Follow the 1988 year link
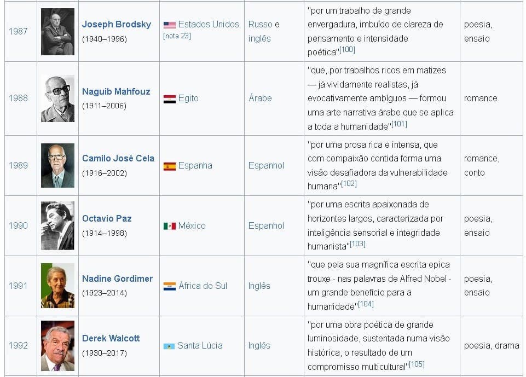 [18, 98]
